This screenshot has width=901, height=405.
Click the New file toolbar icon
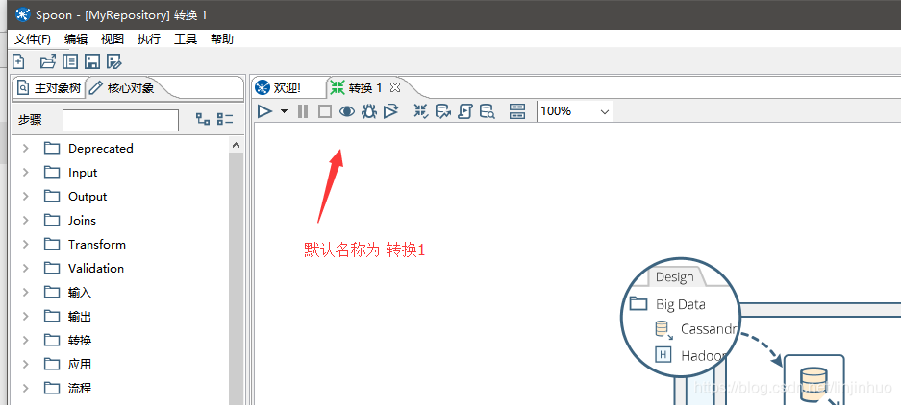click(x=18, y=61)
